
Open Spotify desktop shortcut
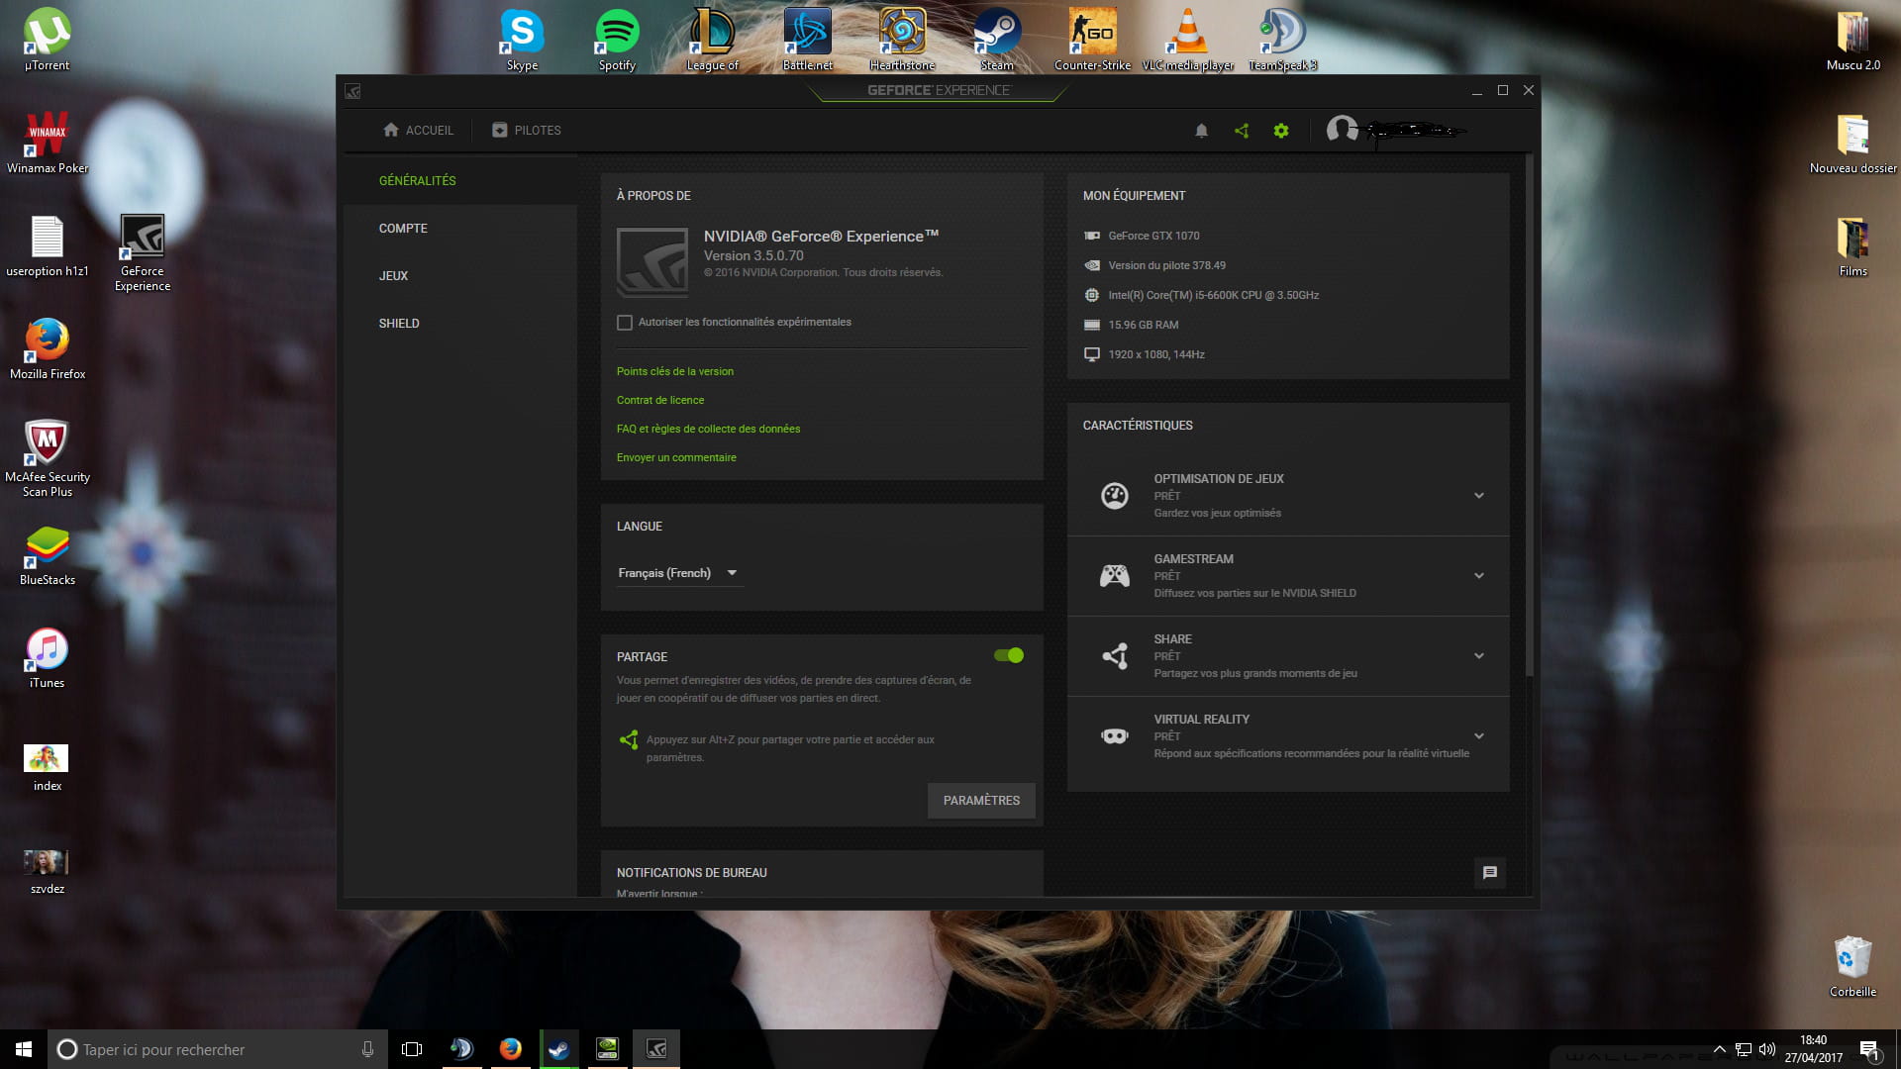coord(617,40)
